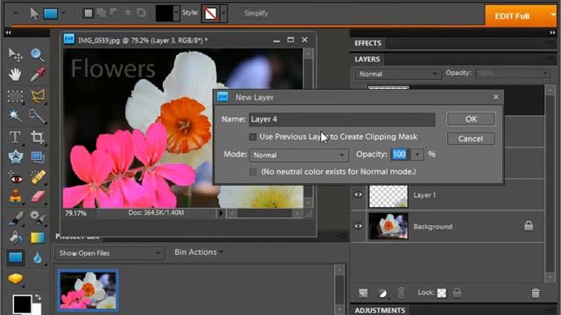Select the Straighten tool
561x315 pixels.
(37, 157)
